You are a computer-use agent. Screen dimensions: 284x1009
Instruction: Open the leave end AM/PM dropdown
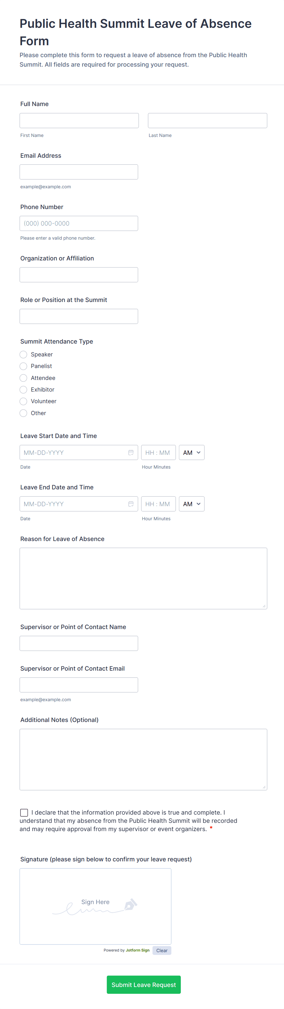[191, 504]
